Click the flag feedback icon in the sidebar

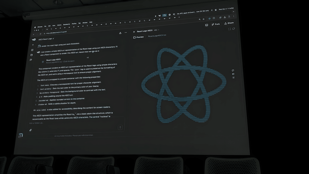pos(31,60)
